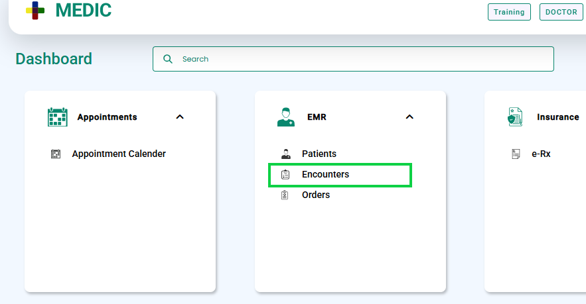Click the EMR doctor icon

click(286, 117)
